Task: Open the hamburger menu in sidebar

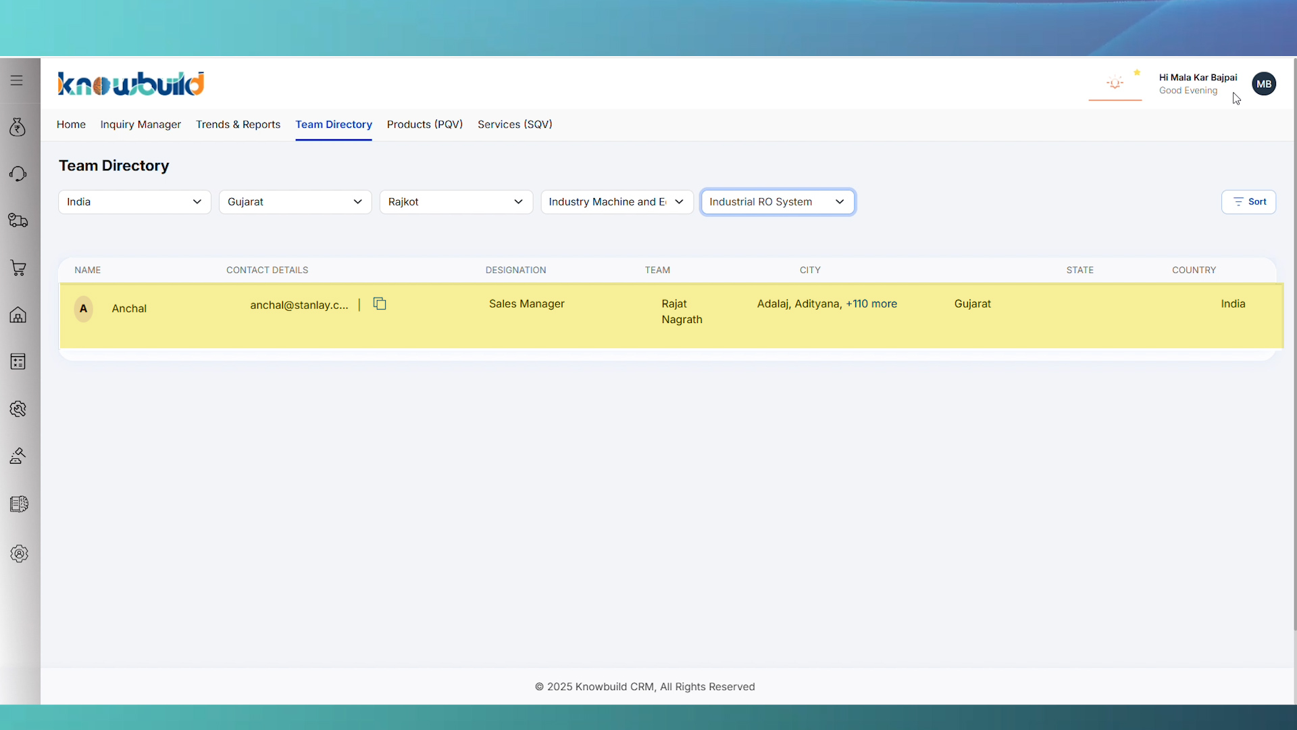Action: [17, 80]
